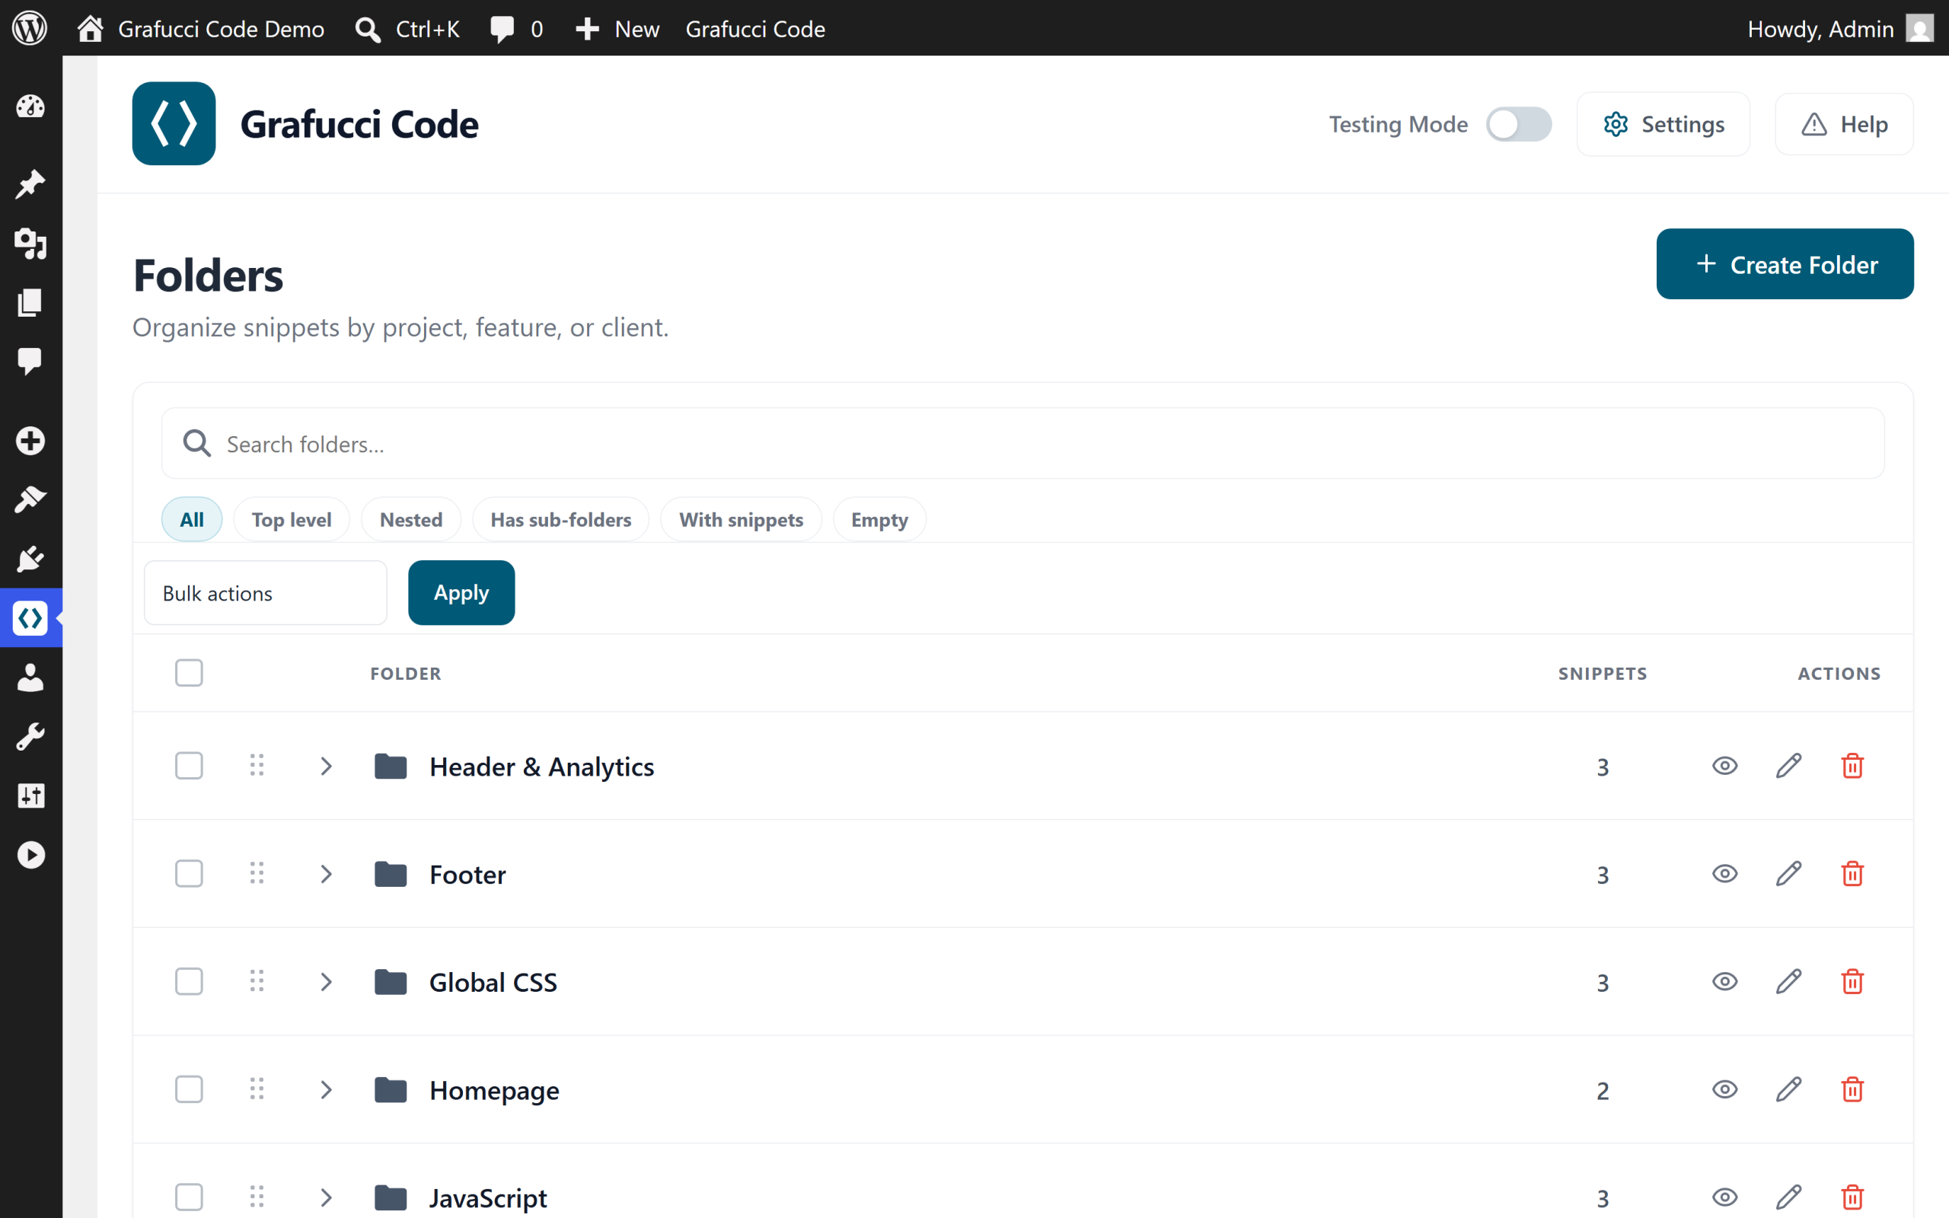
Task: Filter by Has sub-folders
Action: tap(560, 520)
